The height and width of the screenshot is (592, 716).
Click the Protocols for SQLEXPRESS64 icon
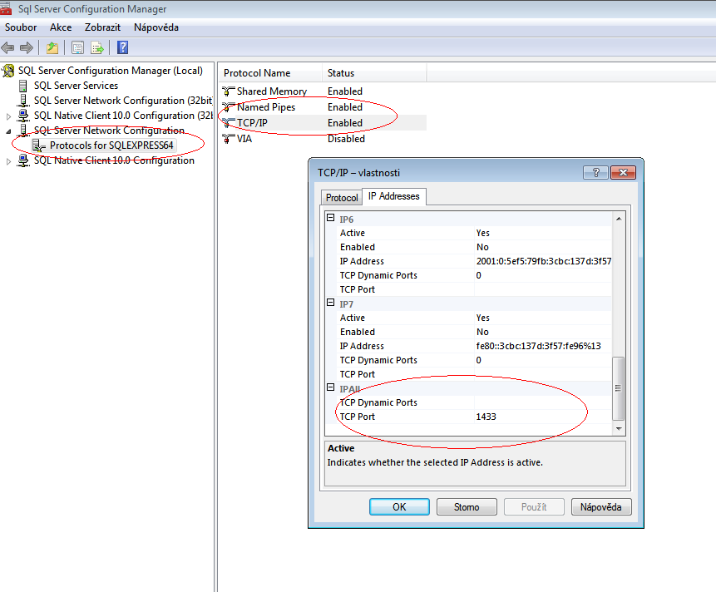click(x=39, y=146)
